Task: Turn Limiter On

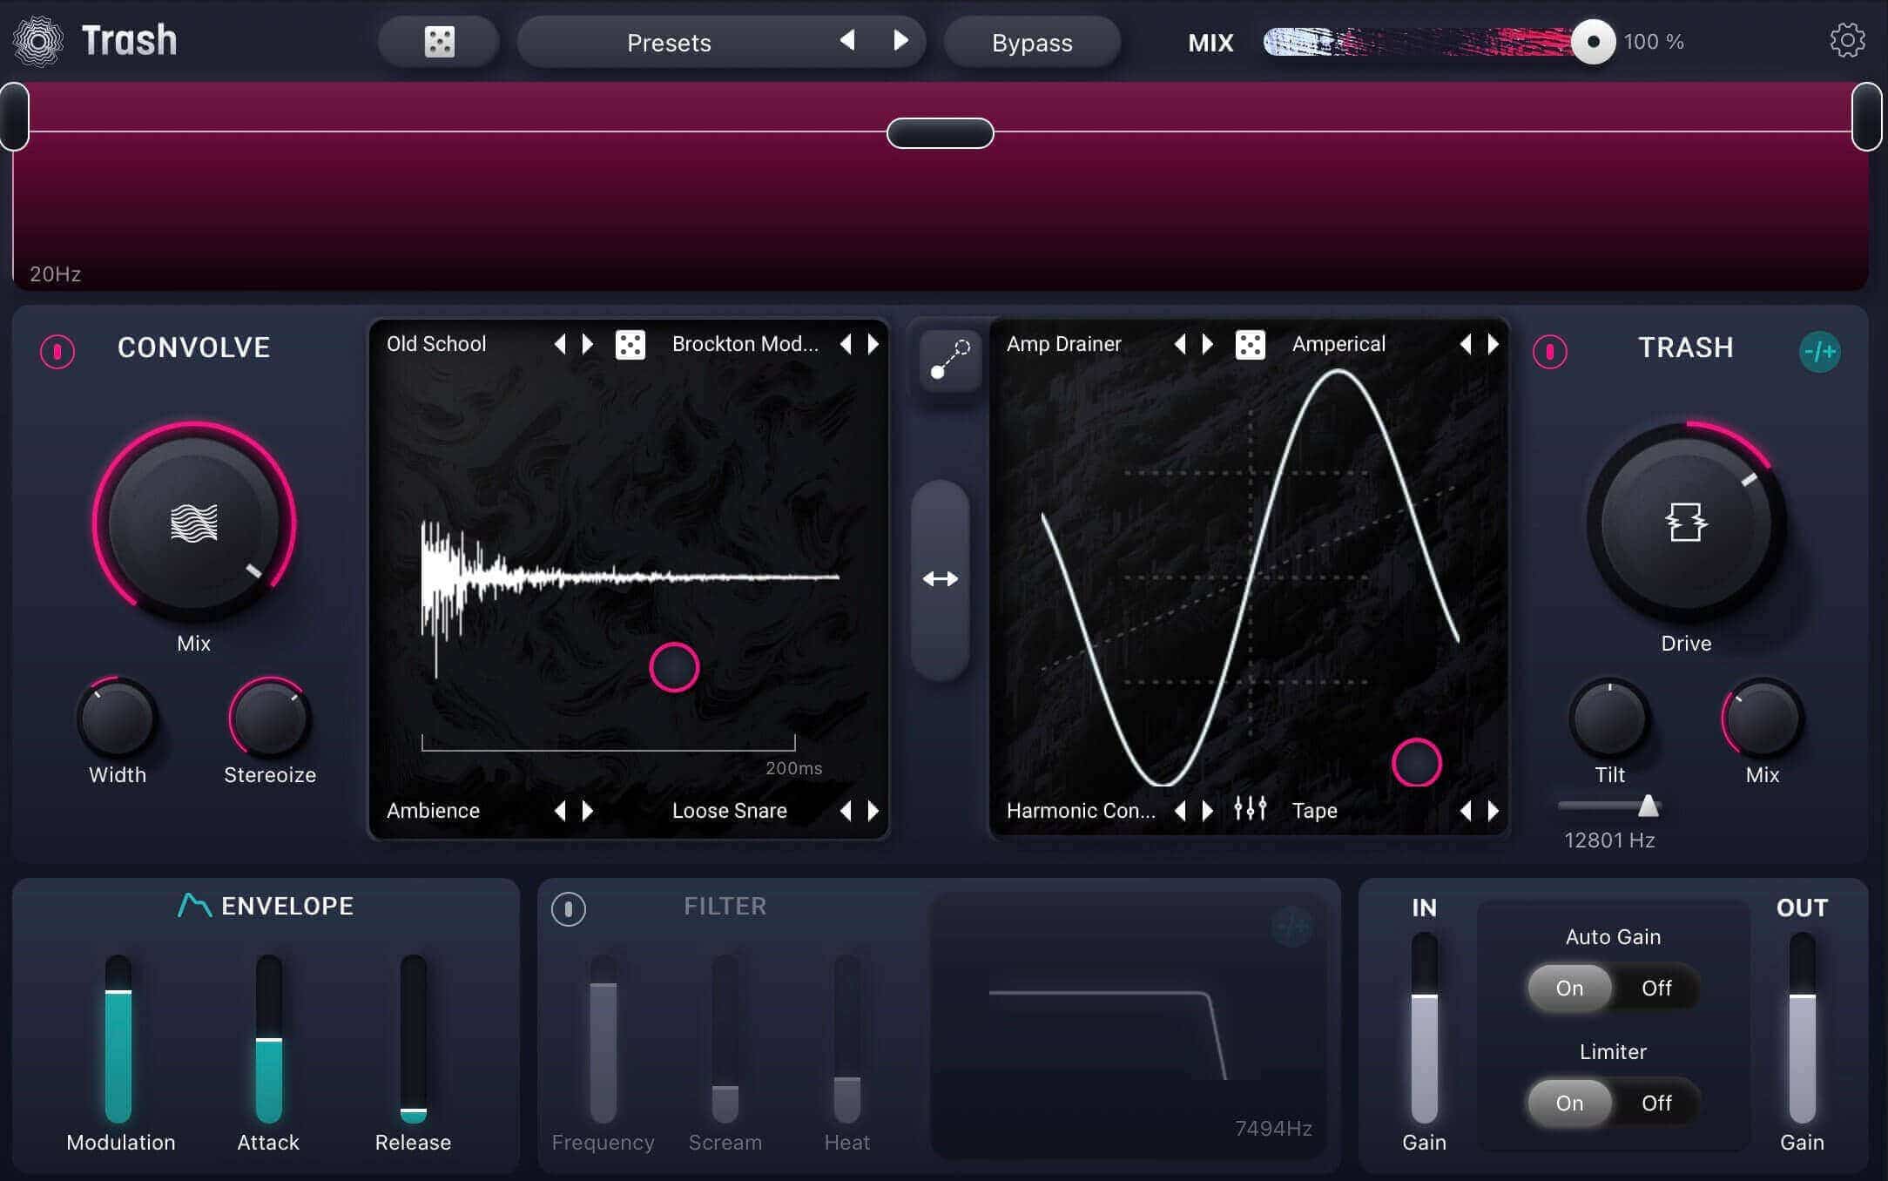Action: pyautogui.click(x=1569, y=1103)
